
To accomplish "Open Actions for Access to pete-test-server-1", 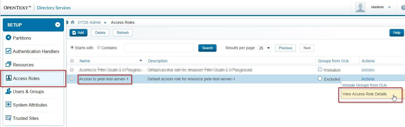I will 368,79.
